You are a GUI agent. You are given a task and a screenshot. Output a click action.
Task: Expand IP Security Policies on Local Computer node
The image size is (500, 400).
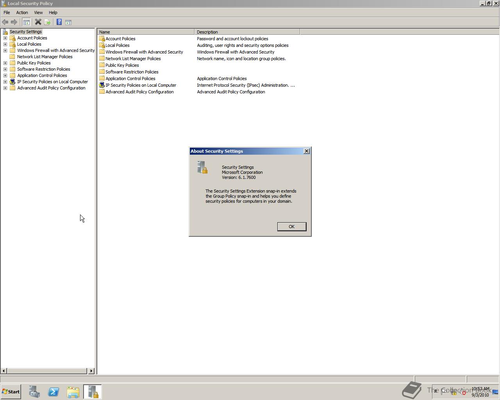(5, 82)
